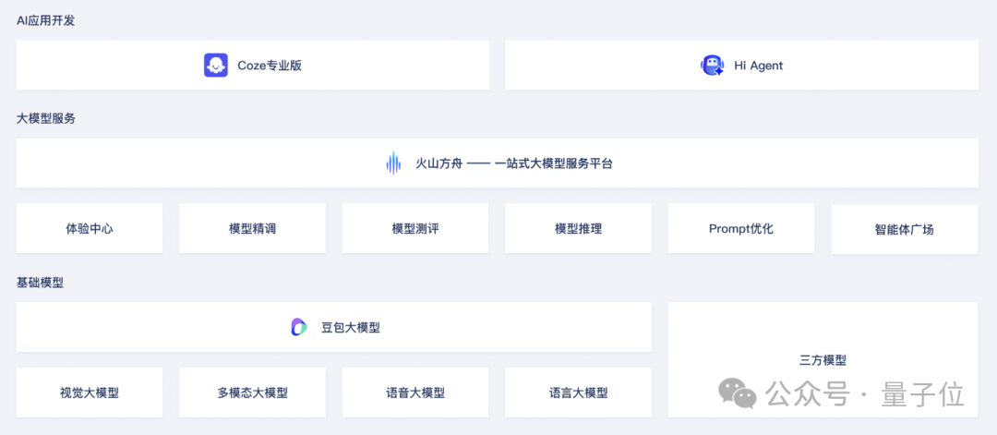Open the Hi Agent card

(742, 66)
